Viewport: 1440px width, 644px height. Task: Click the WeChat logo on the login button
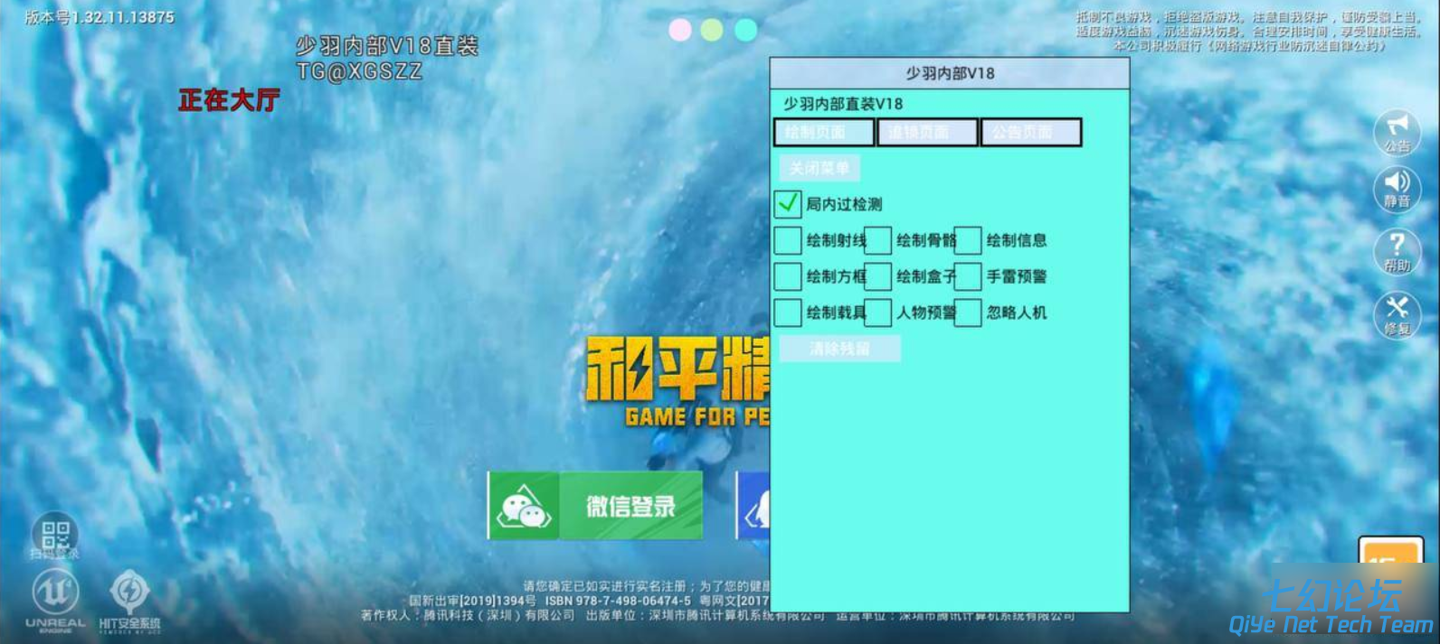click(524, 506)
